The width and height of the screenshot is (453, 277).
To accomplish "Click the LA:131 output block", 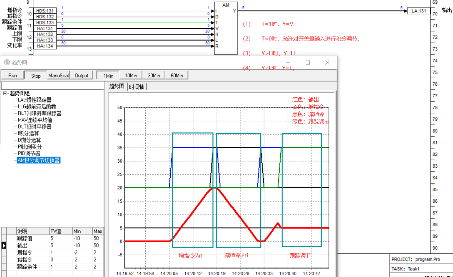I will 419,11.
